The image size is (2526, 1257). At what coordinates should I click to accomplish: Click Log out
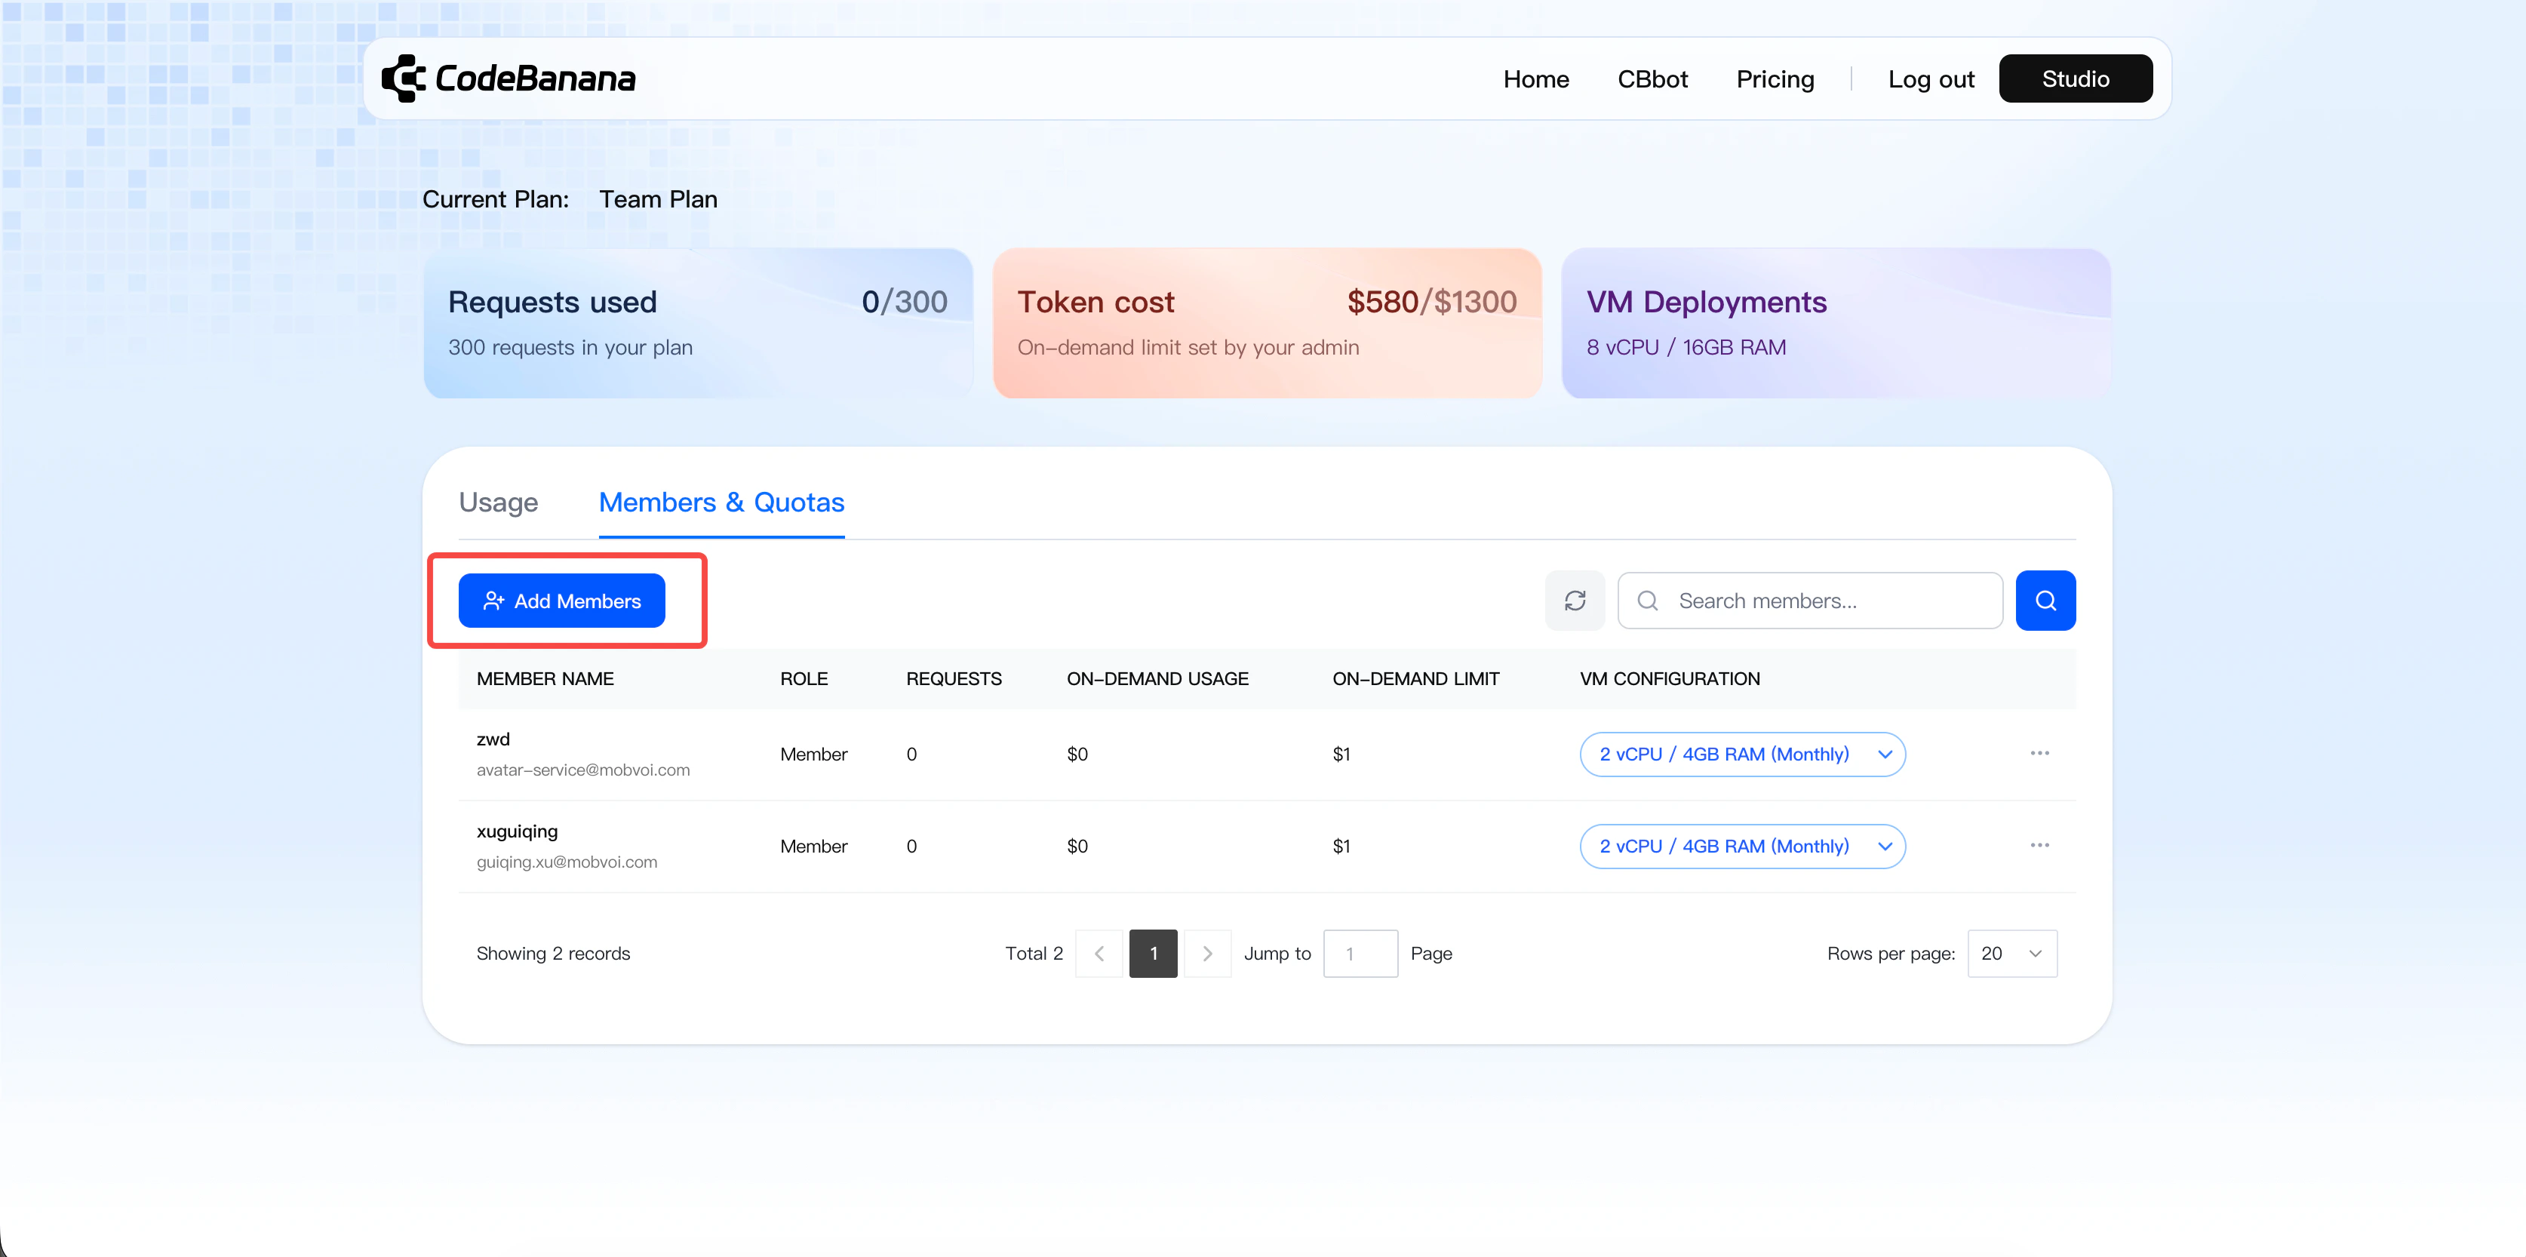coord(1931,79)
